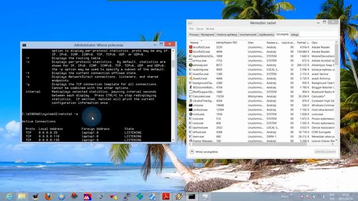Screen dimensions: 358x201
Task: Click the Command Prompt title bar icon
Action: point(24,45)
